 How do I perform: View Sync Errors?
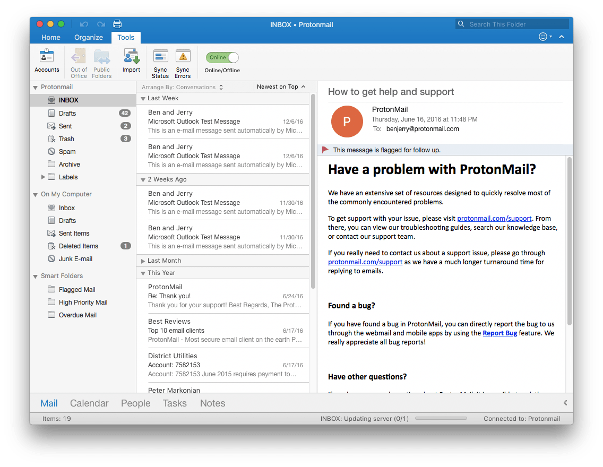[183, 61]
